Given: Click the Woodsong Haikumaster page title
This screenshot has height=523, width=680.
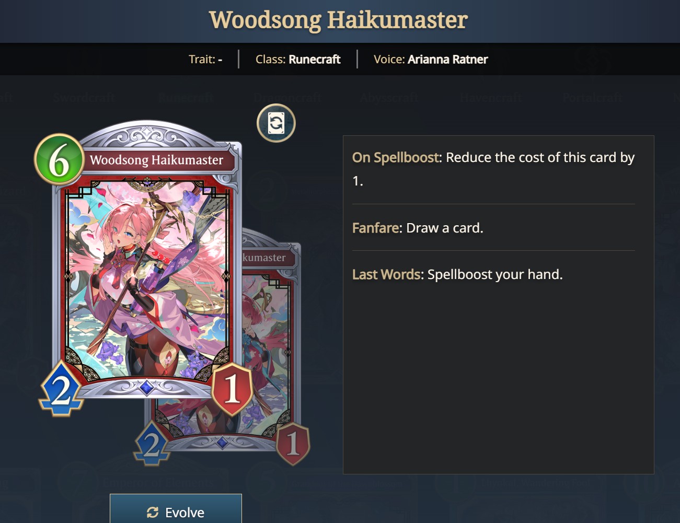Looking at the screenshot, I should 338,20.
